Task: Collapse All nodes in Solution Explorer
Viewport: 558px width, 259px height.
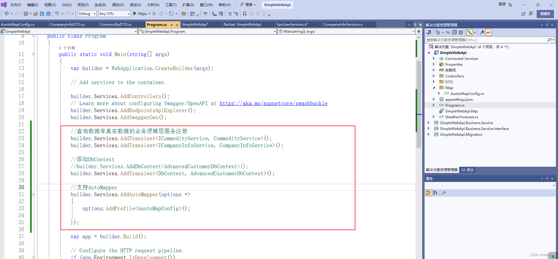Action: click(x=454, y=32)
